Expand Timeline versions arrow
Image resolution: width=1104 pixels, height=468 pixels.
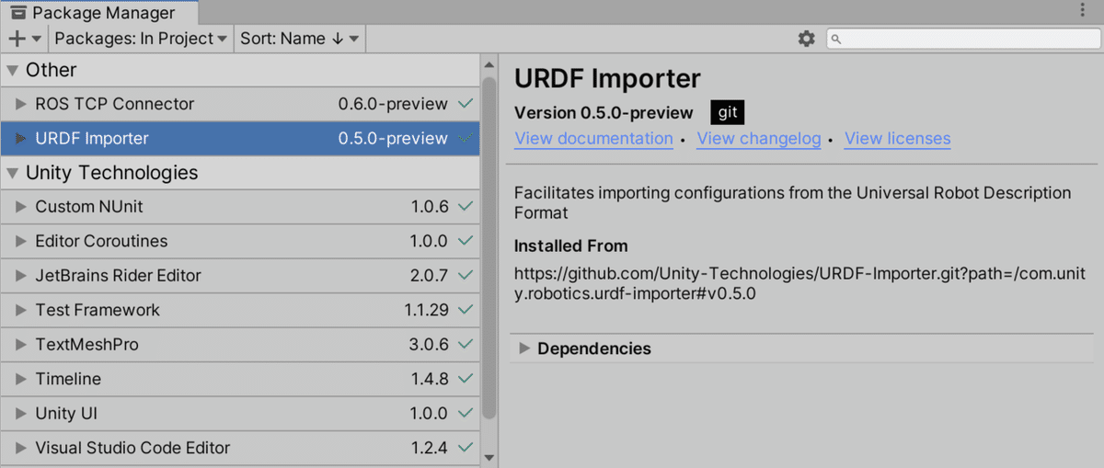(x=21, y=379)
